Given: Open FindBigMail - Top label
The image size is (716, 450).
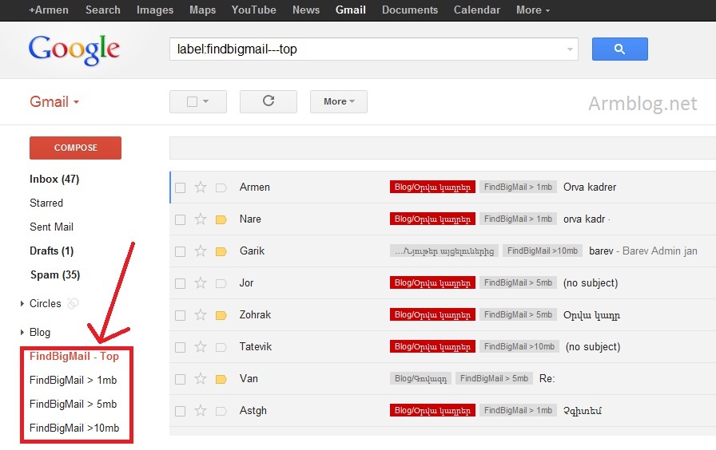Looking at the screenshot, I should click(74, 356).
